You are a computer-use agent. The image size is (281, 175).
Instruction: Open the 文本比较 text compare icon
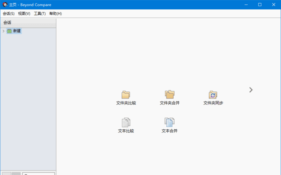(x=126, y=122)
